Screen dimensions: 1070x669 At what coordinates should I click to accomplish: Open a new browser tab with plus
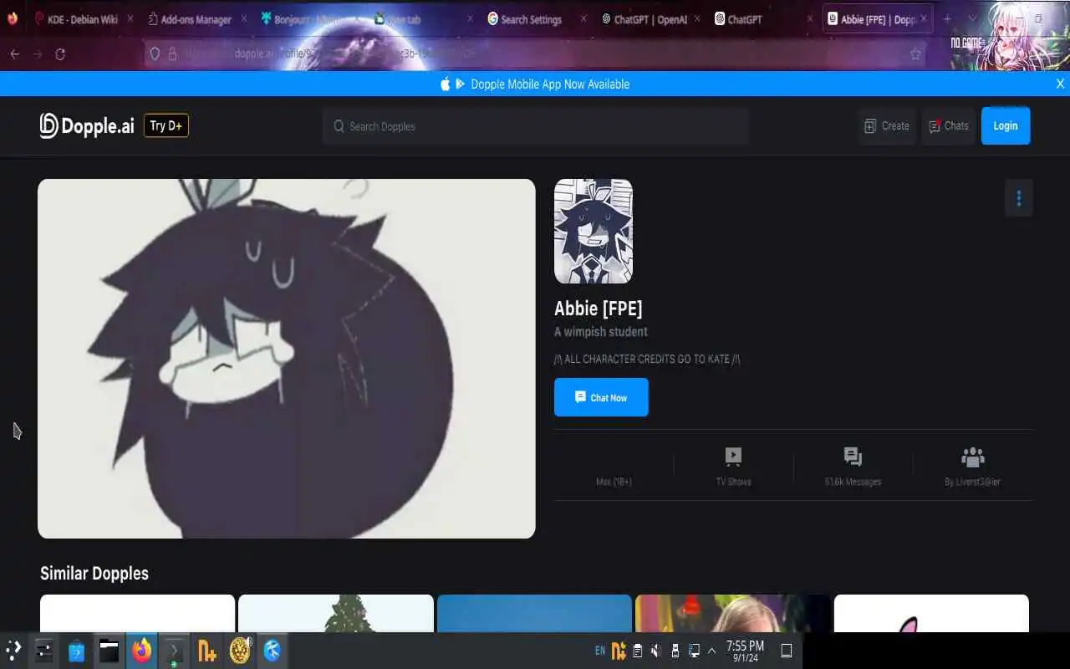tap(947, 18)
